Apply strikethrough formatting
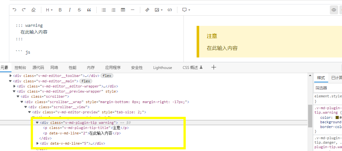 point(79,10)
